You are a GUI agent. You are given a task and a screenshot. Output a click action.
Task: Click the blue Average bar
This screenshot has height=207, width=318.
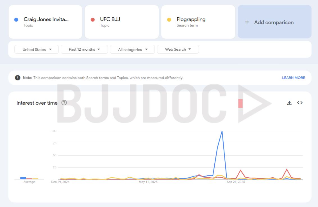coord(23,178)
